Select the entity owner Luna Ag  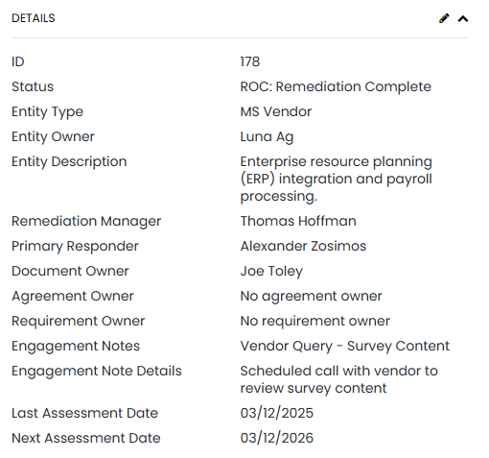click(x=267, y=136)
